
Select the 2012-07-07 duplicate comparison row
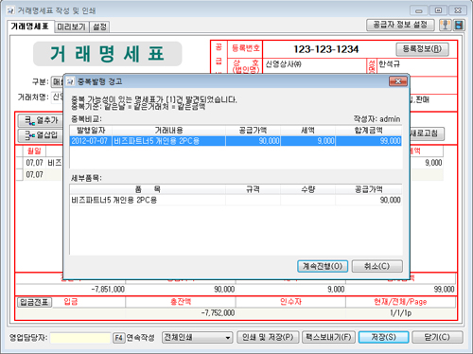236,141
